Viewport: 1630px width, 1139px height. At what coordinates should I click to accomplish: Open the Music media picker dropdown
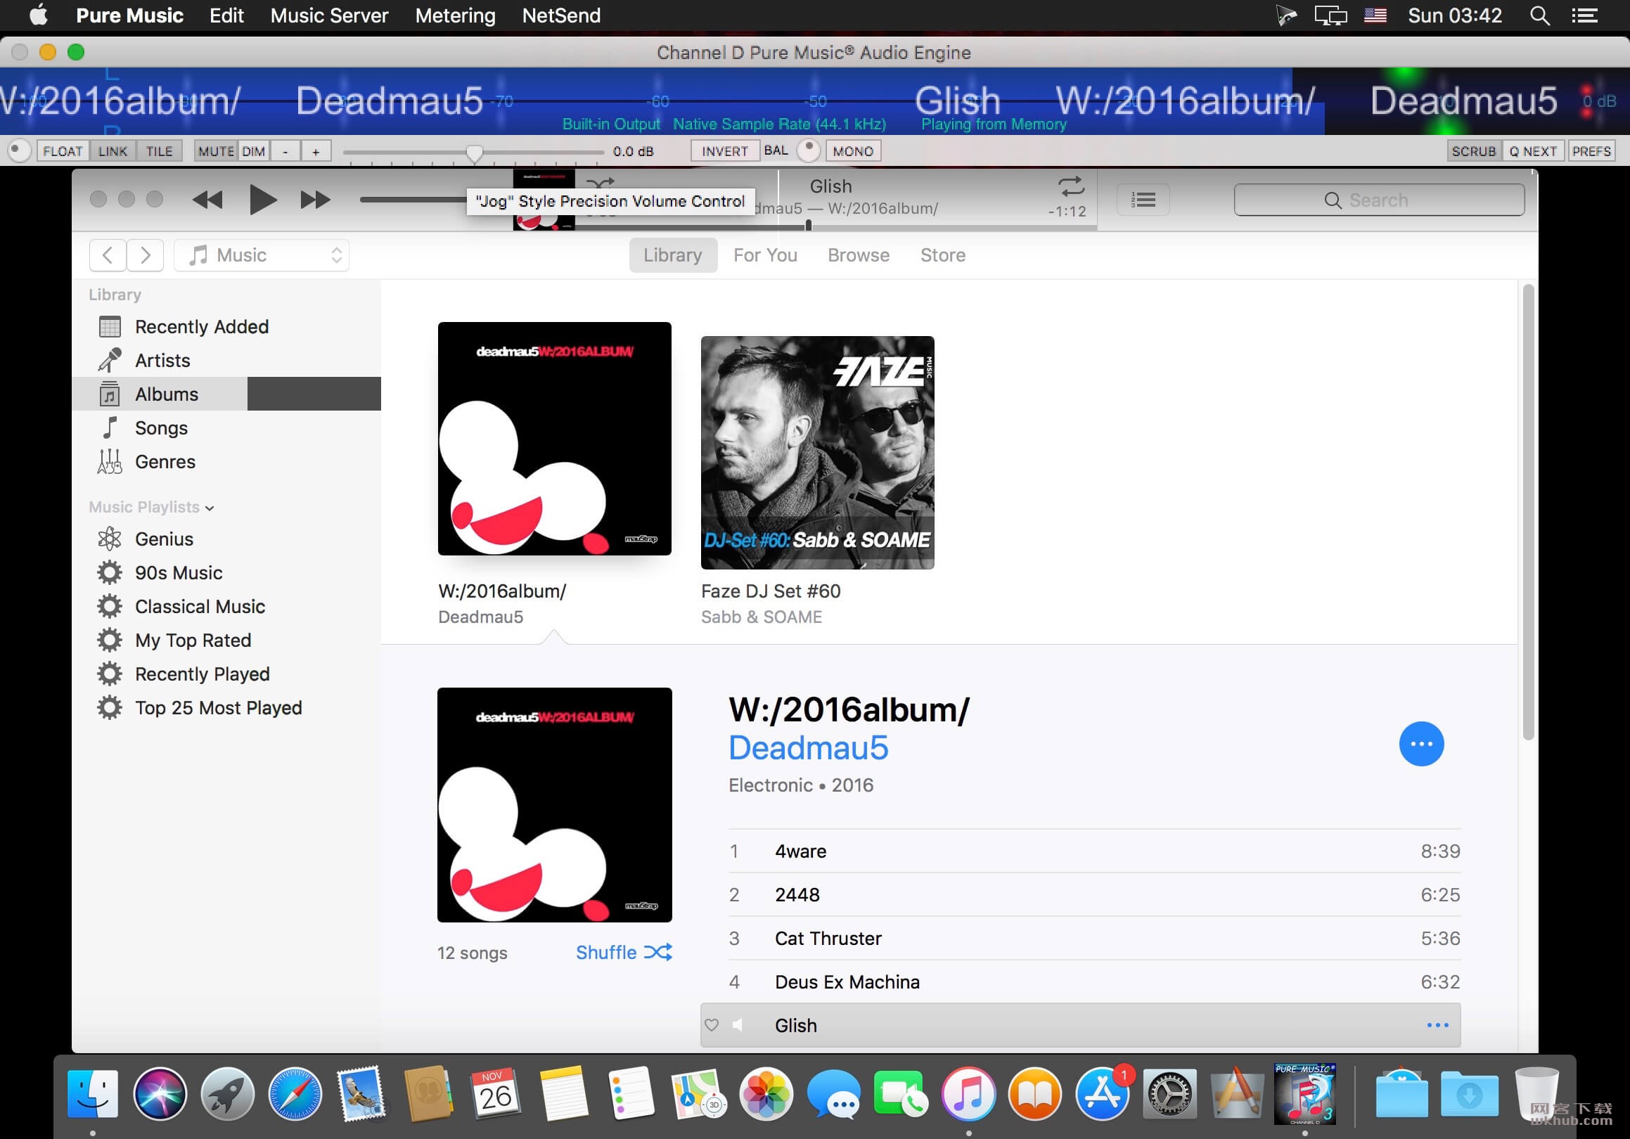pos(262,255)
